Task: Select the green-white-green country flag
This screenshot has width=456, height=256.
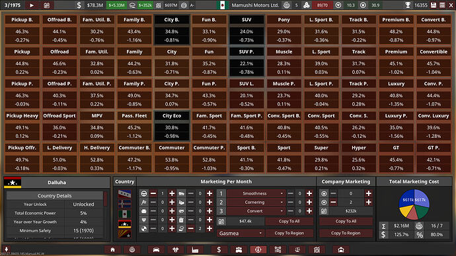Action: tap(124, 214)
